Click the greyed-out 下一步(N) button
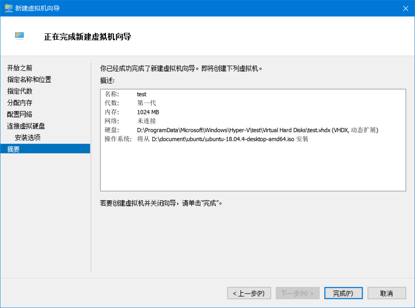The width and height of the screenshot is (415, 308). click(x=297, y=293)
